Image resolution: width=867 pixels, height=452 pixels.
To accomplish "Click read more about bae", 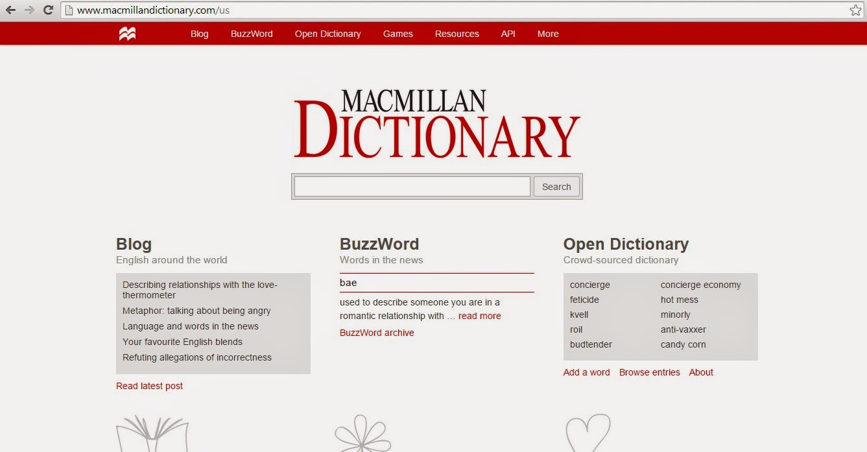I will tap(479, 316).
